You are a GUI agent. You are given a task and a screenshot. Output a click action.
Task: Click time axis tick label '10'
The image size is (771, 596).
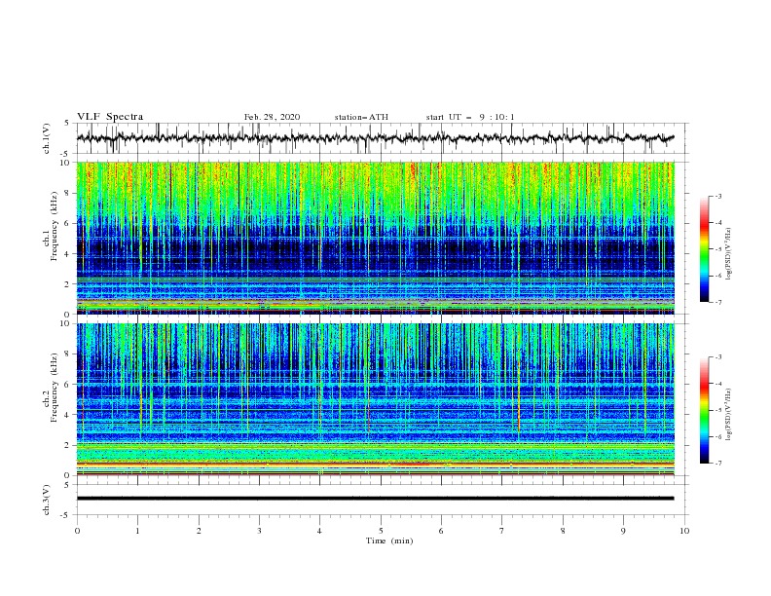[x=684, y=531]
